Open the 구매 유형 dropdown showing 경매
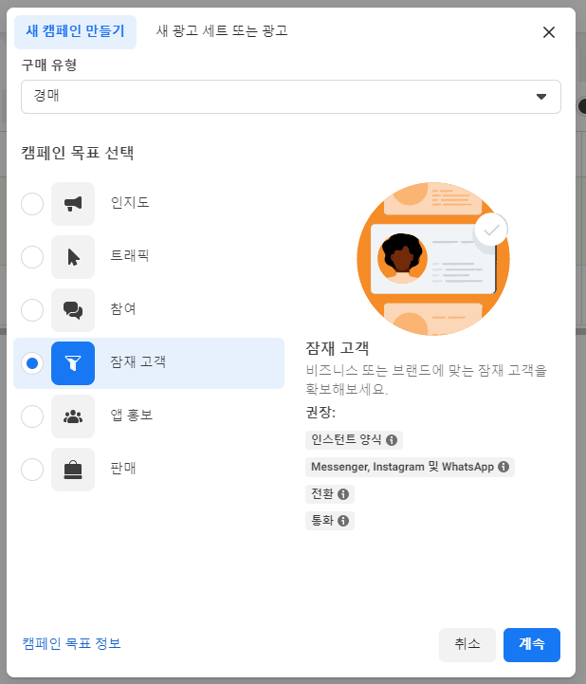The image size is (586, 684). (x=291, y=97)
